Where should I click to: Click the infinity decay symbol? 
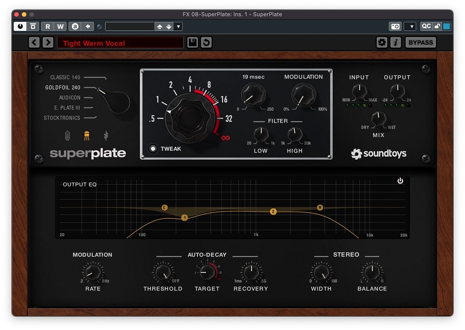click(x=225, y=138)
